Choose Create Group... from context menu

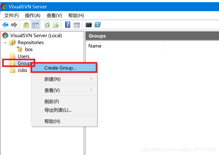[64, 68]
